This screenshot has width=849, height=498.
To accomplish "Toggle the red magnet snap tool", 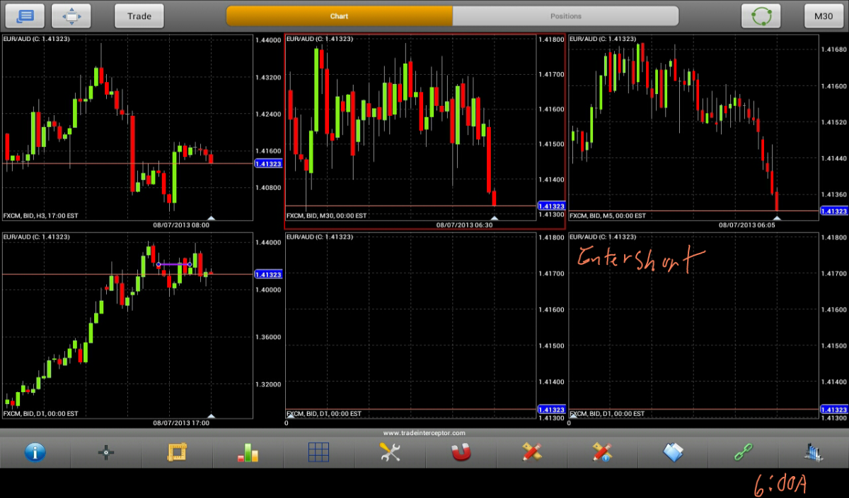I will 461,452.
